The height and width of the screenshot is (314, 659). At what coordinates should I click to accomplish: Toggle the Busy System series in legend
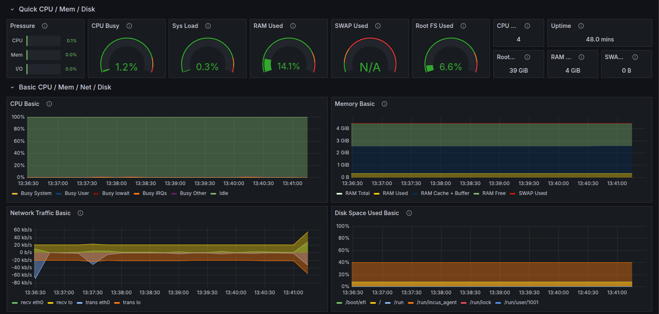pos(36,193)
